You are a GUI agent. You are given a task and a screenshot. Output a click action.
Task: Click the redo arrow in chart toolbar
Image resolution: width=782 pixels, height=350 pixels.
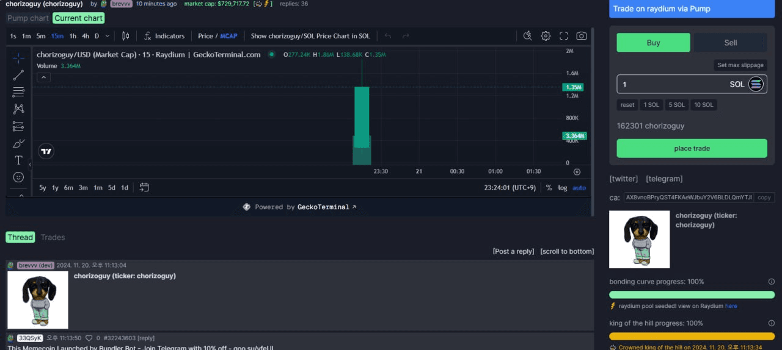[406, 36]
